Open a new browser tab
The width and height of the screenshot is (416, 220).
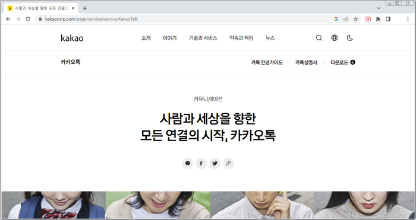coord(85,8)
